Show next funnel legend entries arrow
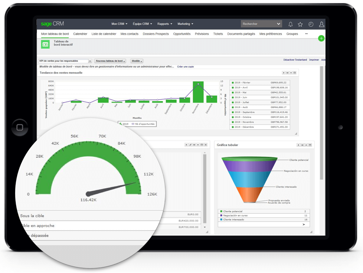363x273 pixels. [303, 225]
